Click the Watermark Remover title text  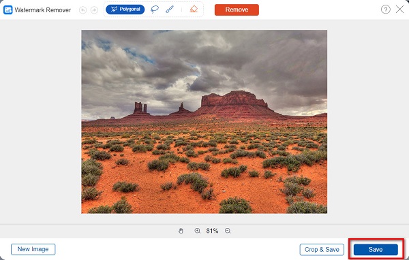click(43, 10)
